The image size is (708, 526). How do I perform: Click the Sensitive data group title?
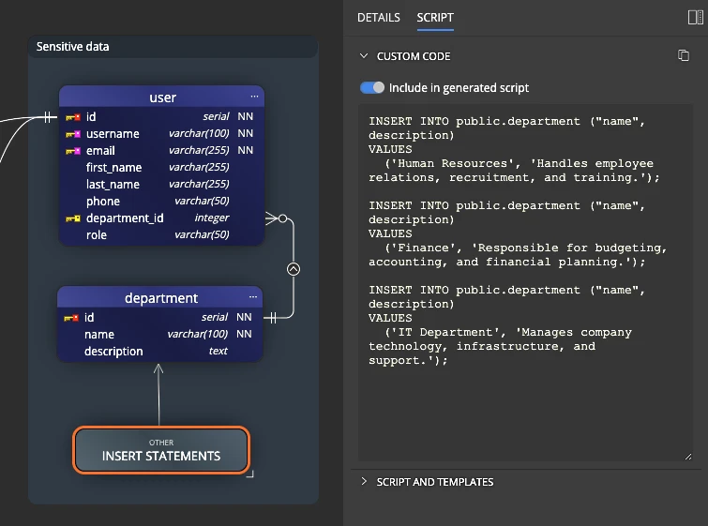[72, 46]
